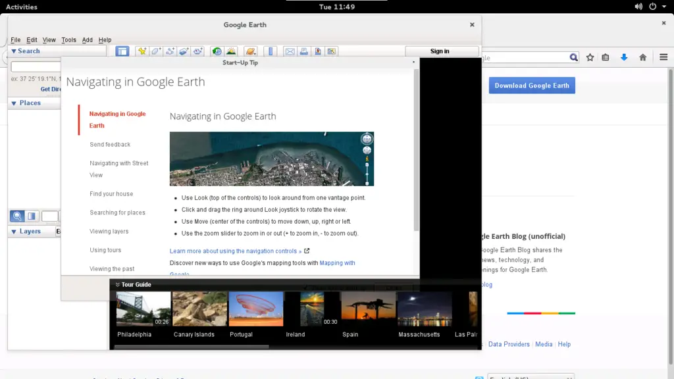Open the Viewing layers topic
The width and height of the screenshot is (674, 379).
(x=109, y=231)
